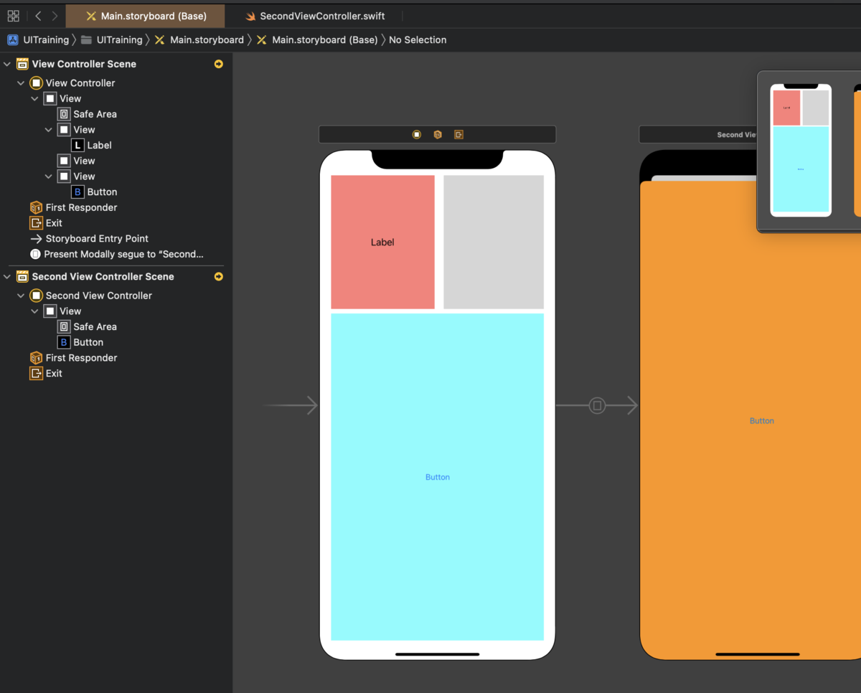The height and width of the screenshot is (693, 861).
Task: Click UITraining project breadcrumb
Action: pyautogui.click(x=39, y=40)
